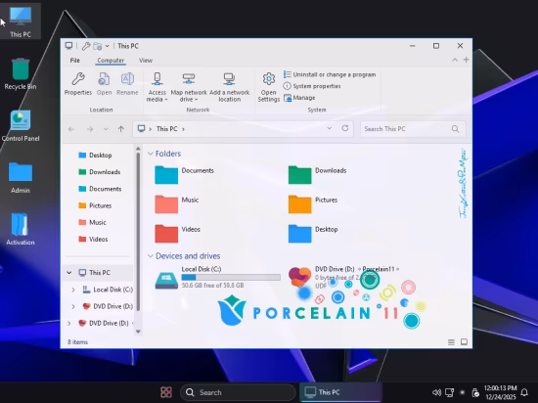Image resolution: width=538 pixels, height=403 pixels.
Task: Open the recent locations dropdown arrow
Action: tap(106, 129)
